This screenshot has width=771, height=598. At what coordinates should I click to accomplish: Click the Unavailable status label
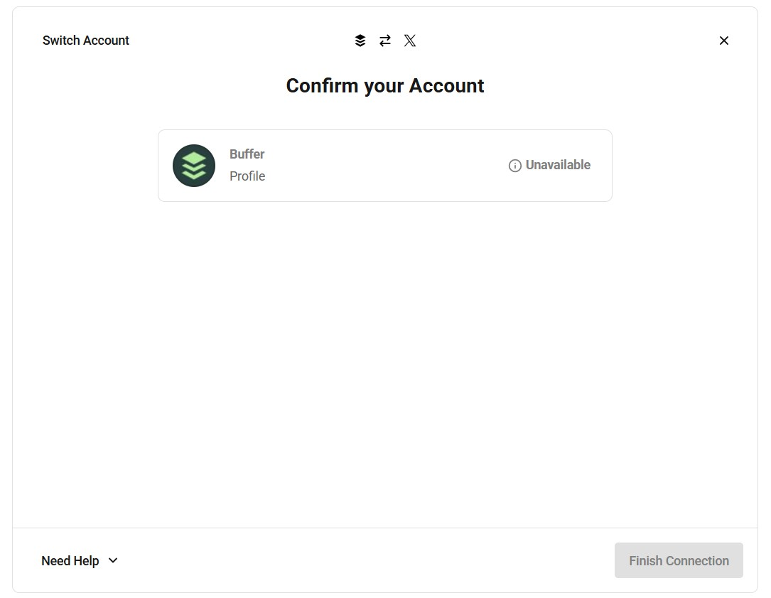(x=558, y=165)
